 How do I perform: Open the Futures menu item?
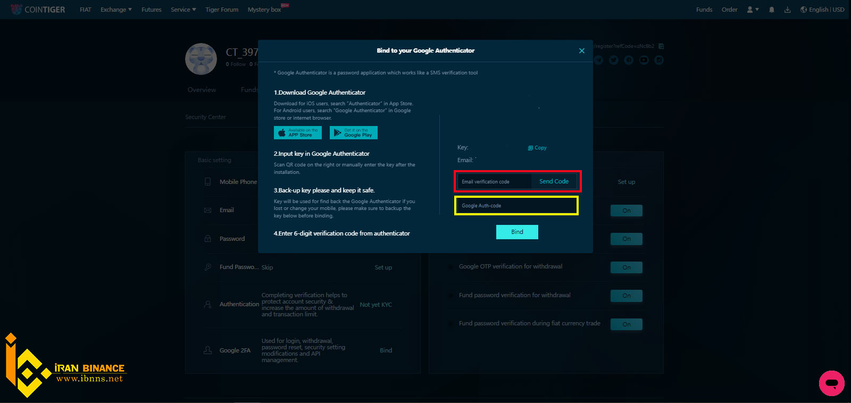point(152,10)
